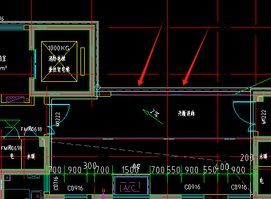This screenshot has width=271, height=199.
Task: Click the 2% slope annotation
Action: click(x=155, y=113)
